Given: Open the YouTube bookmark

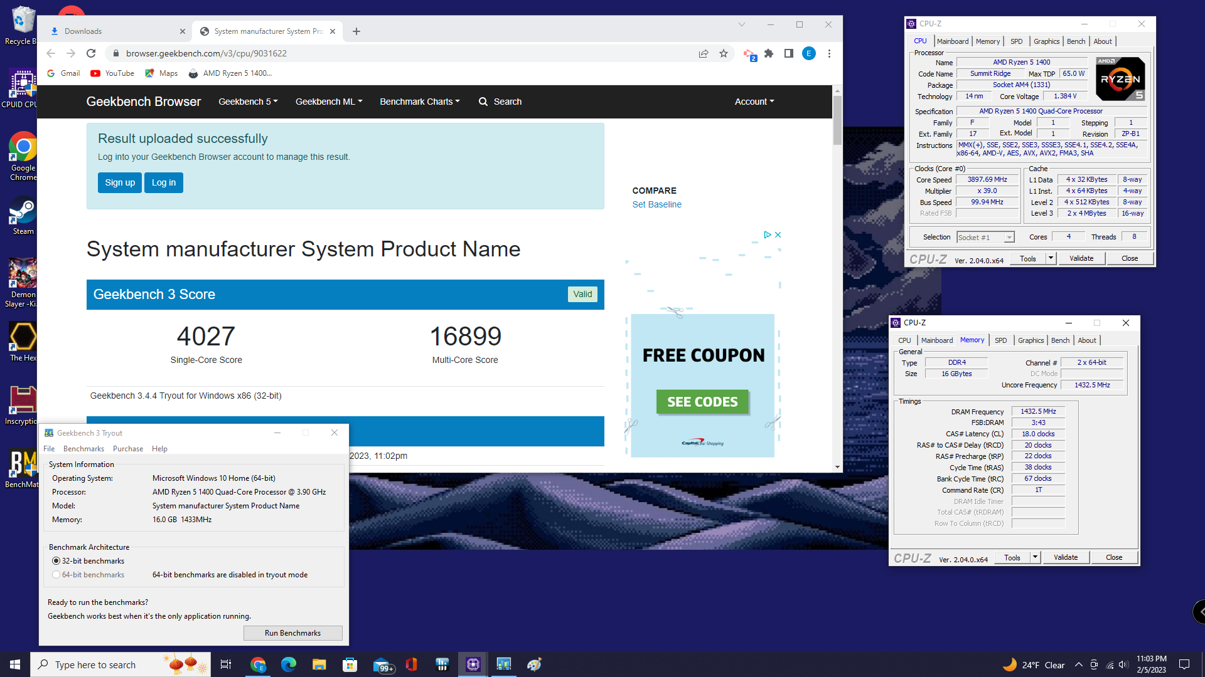Looking at the screenshot, I should pyautogui.click(x=112, y=73).
